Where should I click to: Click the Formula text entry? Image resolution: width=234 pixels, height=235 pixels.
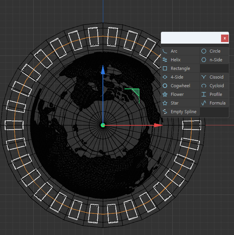click(218, 103)
